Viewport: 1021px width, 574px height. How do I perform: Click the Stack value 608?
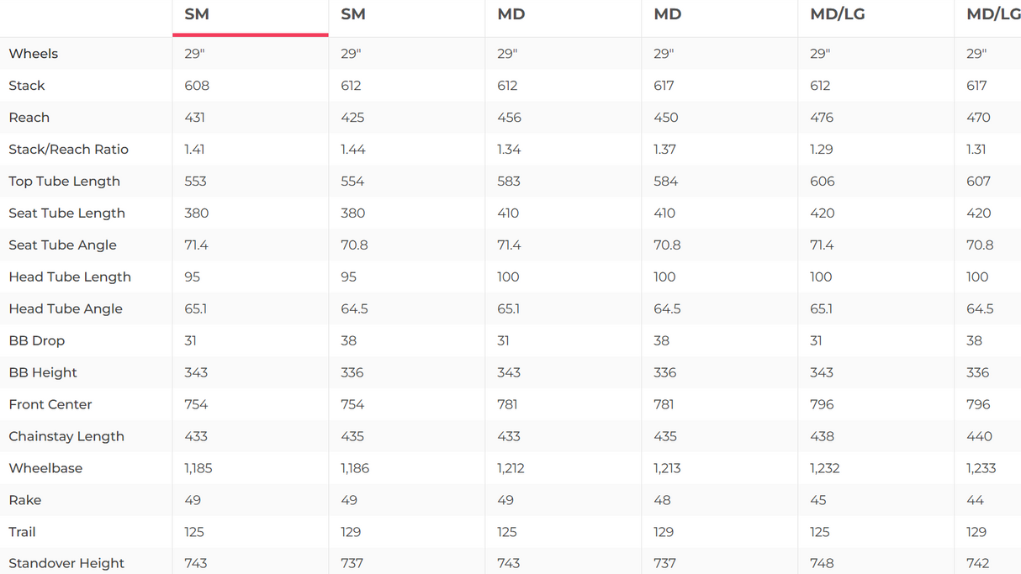[197, 86]
